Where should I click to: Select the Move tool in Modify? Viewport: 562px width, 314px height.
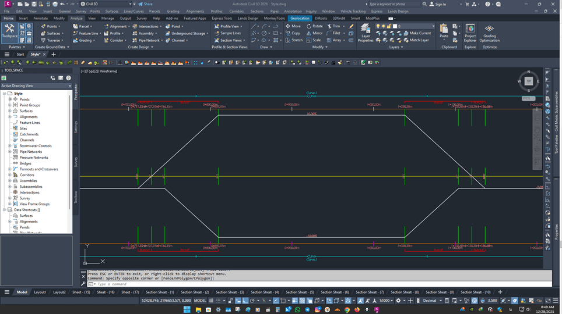click(x=293, y=26)
